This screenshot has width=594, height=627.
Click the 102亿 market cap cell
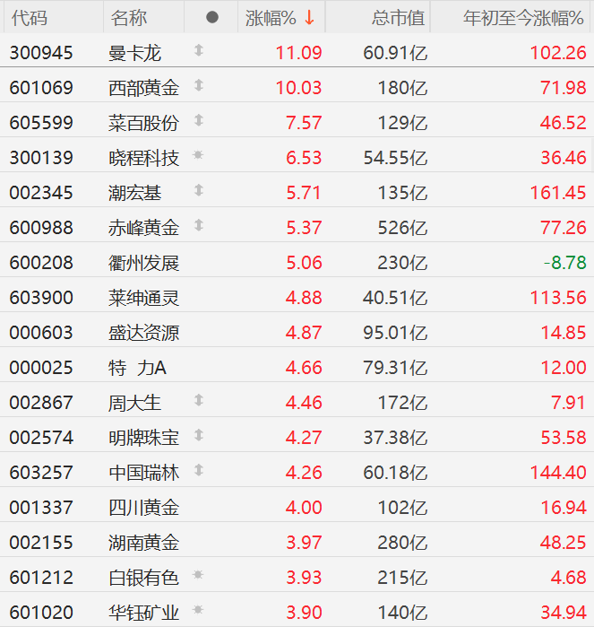point(402,508)
